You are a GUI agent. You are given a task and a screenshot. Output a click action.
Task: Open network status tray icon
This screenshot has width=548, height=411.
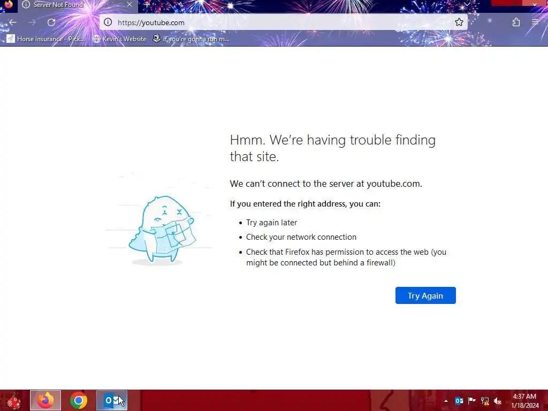[485, 401]
